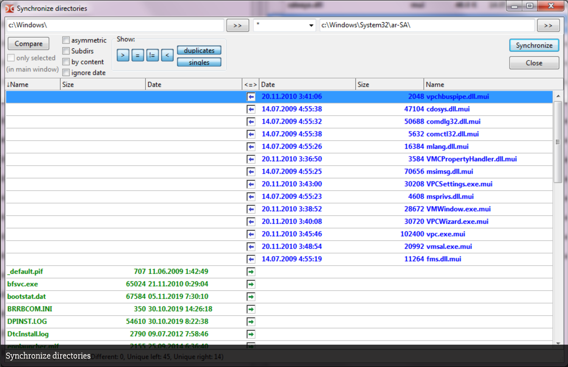Click the <=> column header
The image size is (568, 367).
(x=251, y=84)
